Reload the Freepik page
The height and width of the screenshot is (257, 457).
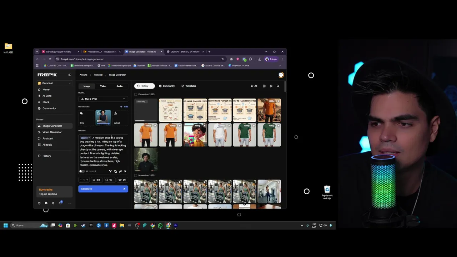[x=50, y=59]
